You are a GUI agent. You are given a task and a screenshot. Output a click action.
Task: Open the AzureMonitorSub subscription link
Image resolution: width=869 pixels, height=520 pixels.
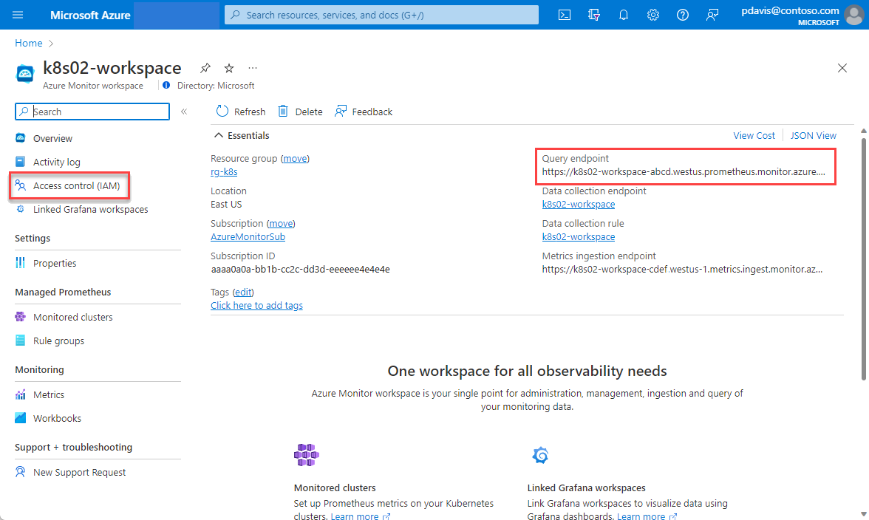point(248,236)
